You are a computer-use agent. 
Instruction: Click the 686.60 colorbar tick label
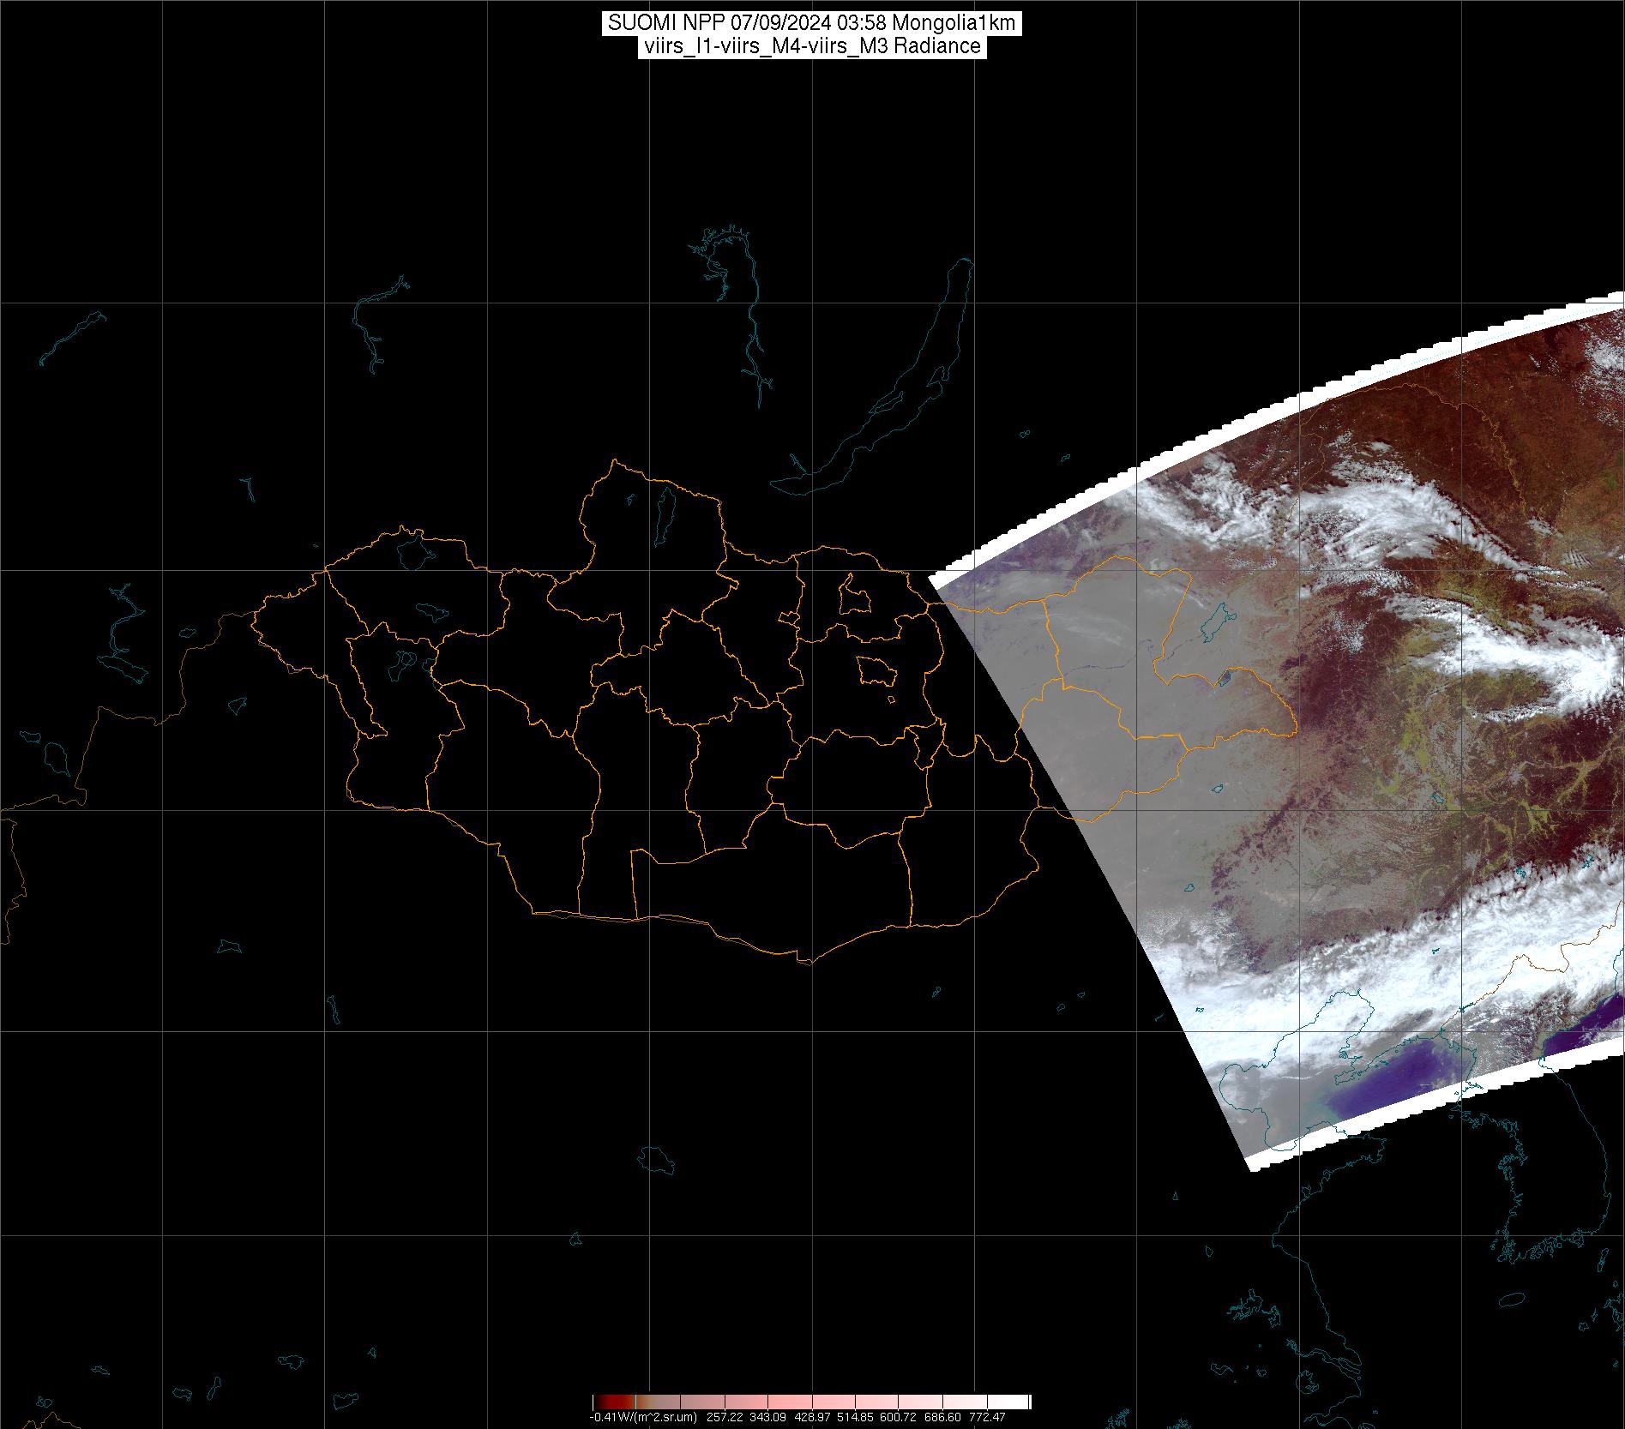click(942, 1417)
